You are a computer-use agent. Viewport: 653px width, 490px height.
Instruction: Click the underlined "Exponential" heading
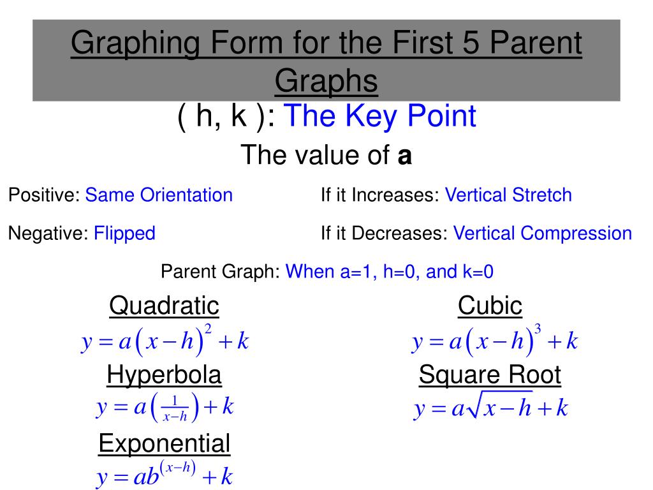(x=164, y=443)
